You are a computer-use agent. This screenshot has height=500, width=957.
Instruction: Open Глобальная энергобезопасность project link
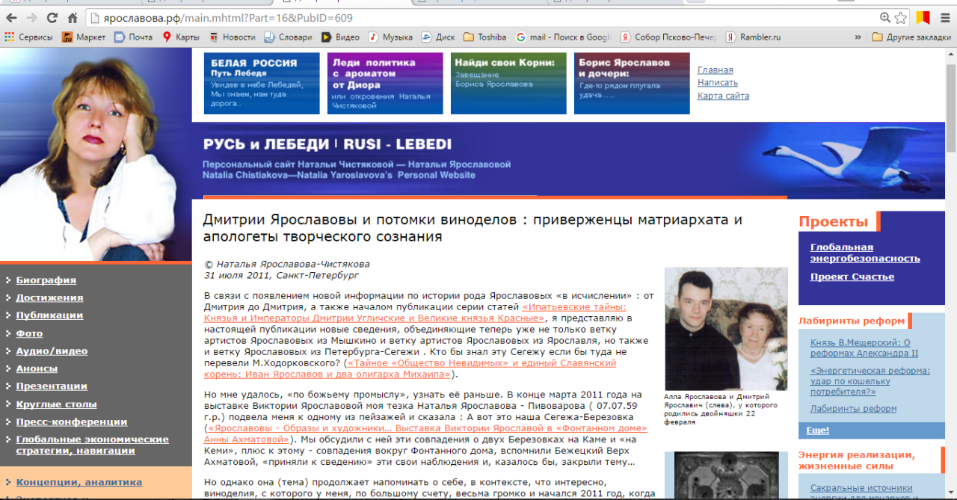(865, 253)
